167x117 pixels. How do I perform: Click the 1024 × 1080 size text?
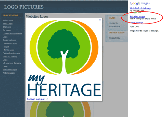pyautogui.click(x=143, y=19)
